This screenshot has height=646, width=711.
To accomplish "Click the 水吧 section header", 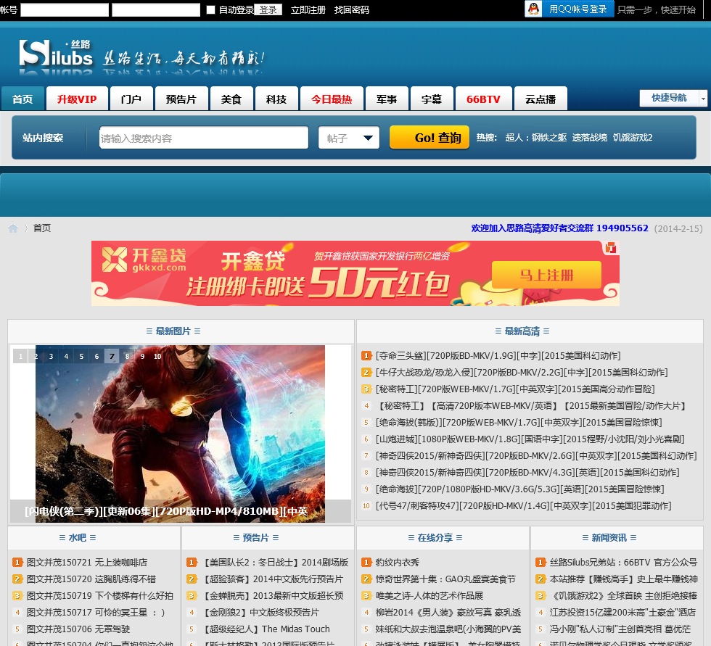I will tap(78, 538).
